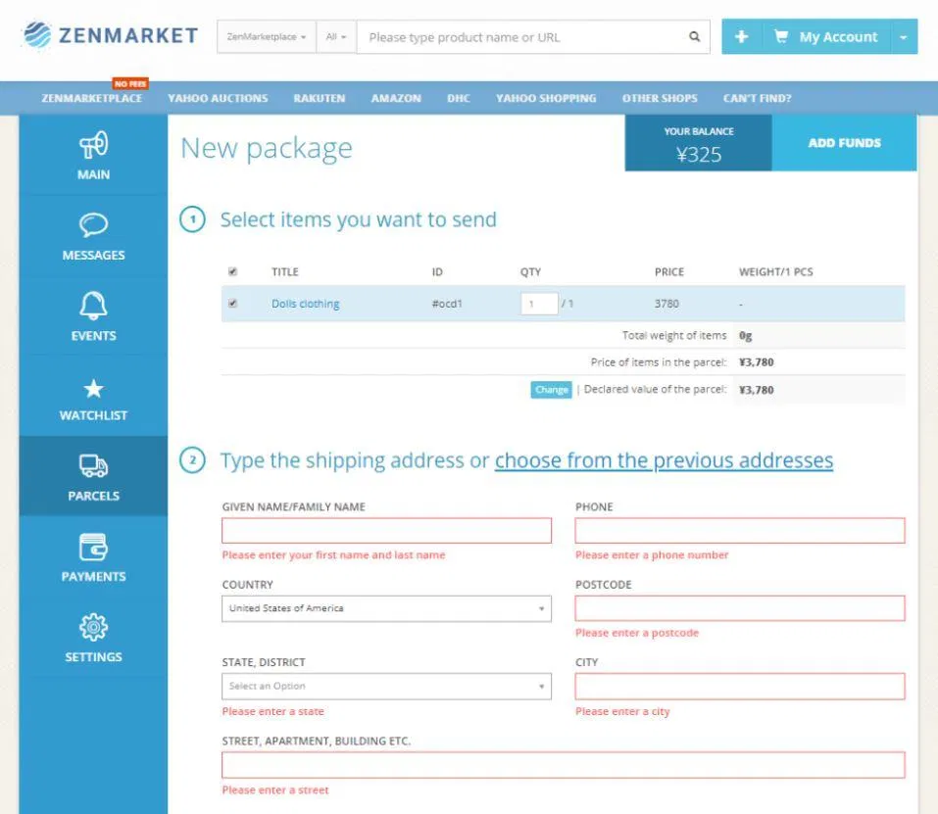Image resolution: width=938 pixels, height=814 pixels.
Task: Click the Add Funds button
Action: tap(845, 143)
